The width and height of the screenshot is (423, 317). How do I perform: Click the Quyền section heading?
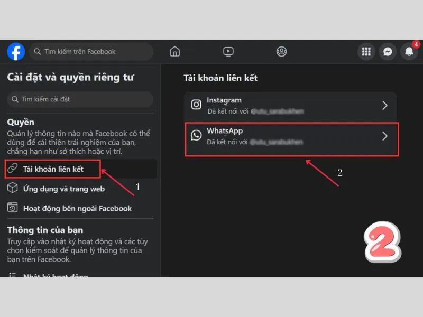[21, 122]
